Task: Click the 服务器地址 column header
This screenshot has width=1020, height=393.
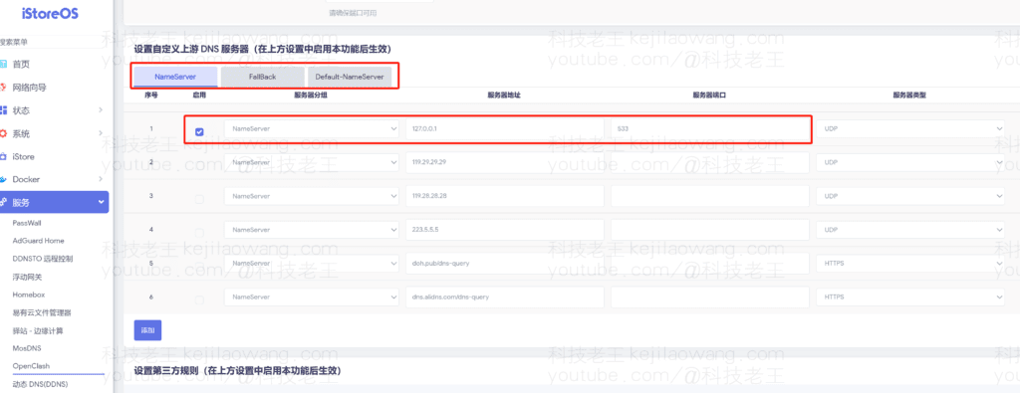Action: (x=504, y=95)
